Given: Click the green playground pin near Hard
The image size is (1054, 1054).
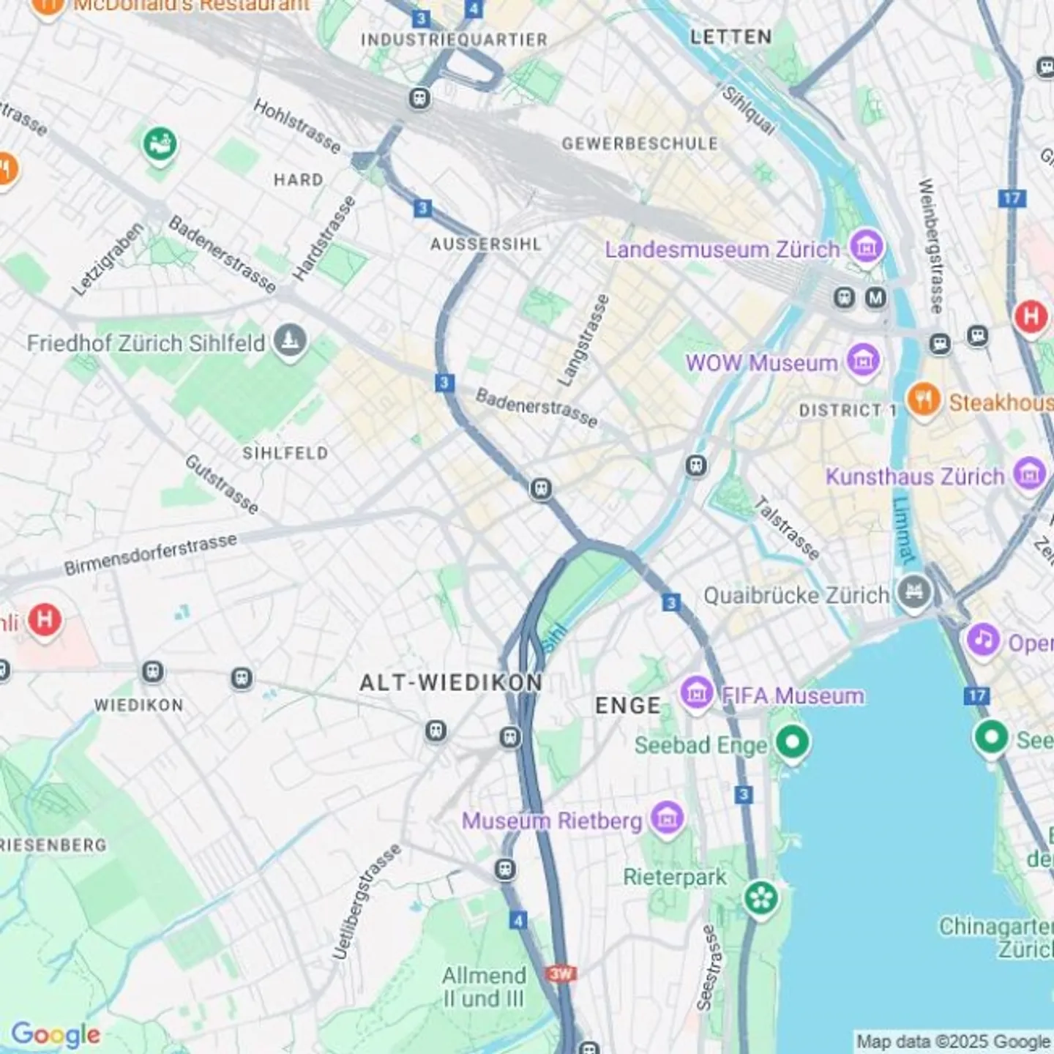Looking at the screenshot, I should pos(160,145).
